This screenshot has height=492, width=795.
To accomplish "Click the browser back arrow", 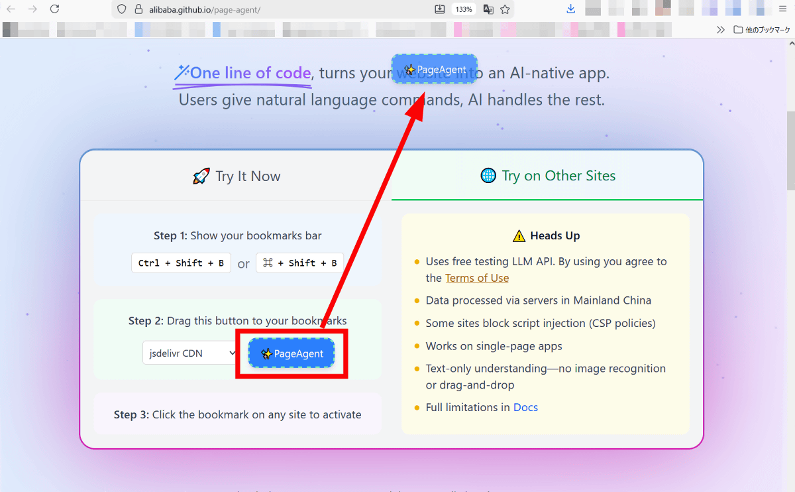I will pyautogui.click(x=11, y=9).
